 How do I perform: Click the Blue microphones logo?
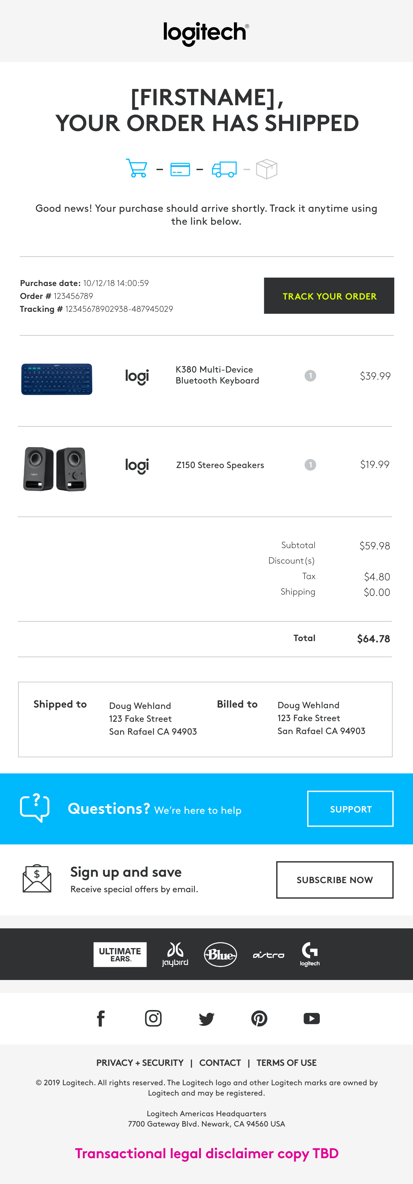[x=220, y=954]
